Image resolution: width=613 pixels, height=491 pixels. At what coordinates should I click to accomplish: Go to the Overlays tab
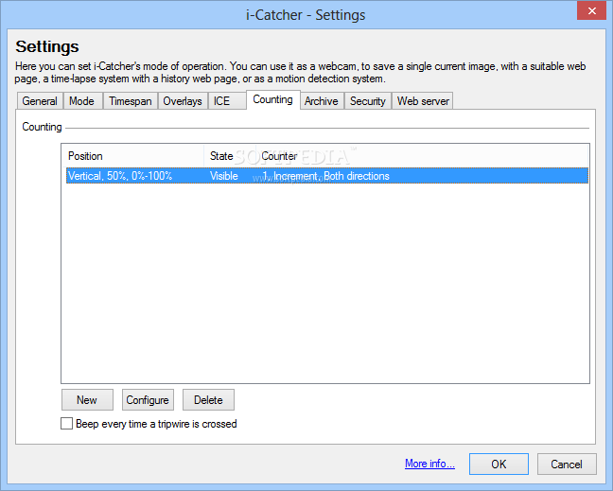pyautogui.click(x=183, y=101)
